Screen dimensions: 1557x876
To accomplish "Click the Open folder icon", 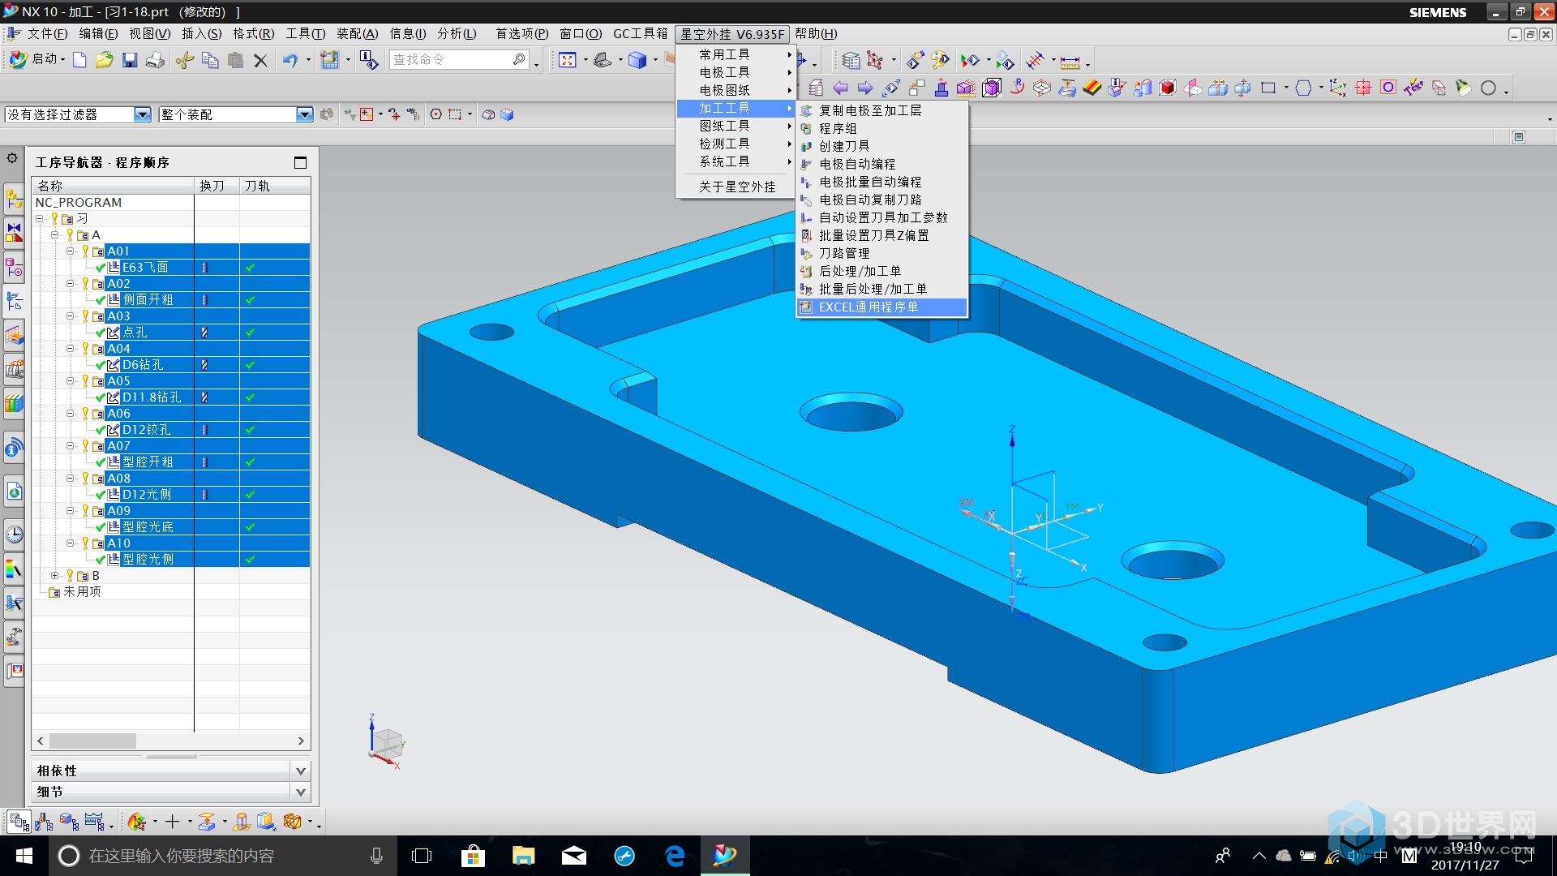I will (105, 60).
